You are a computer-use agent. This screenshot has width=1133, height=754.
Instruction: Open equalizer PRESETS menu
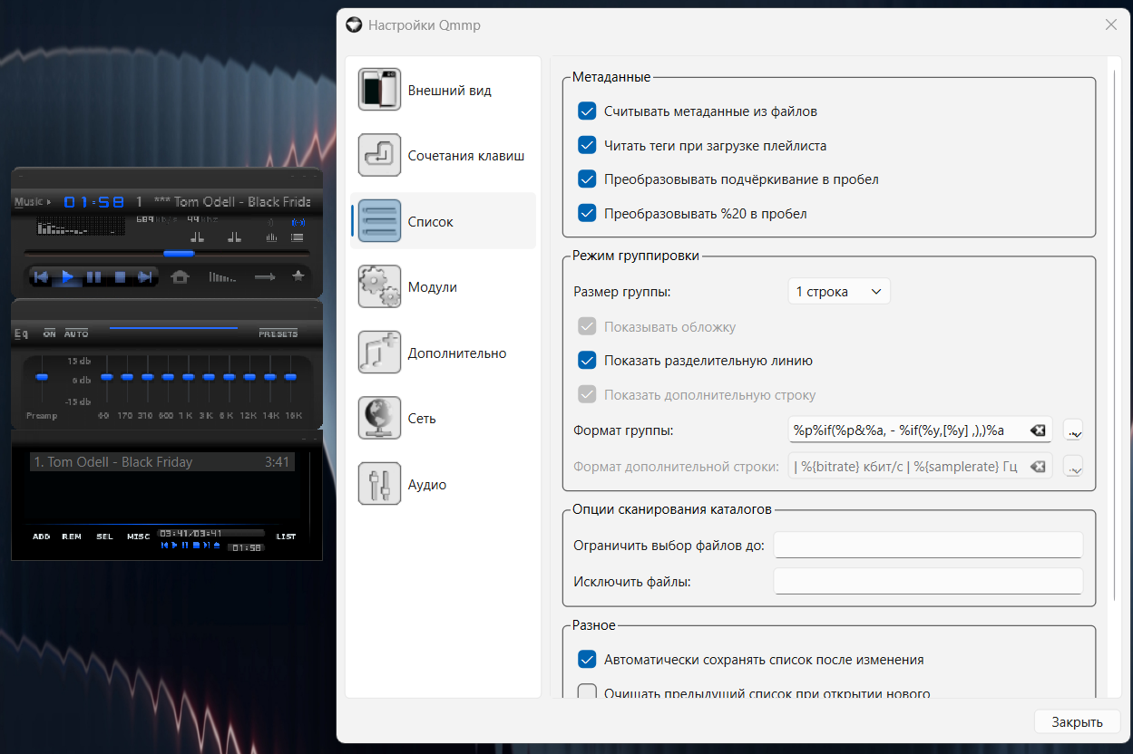point(278,333)
